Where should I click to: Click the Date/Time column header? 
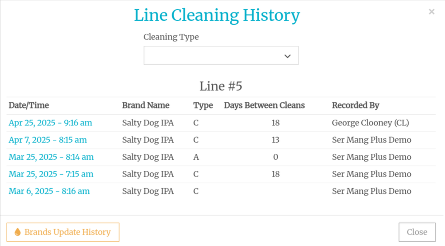click(29, 105)
